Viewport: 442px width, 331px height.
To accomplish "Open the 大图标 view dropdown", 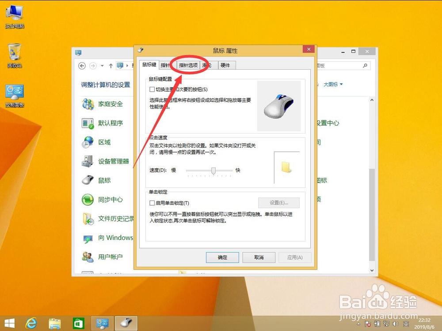I will point(332,84).
